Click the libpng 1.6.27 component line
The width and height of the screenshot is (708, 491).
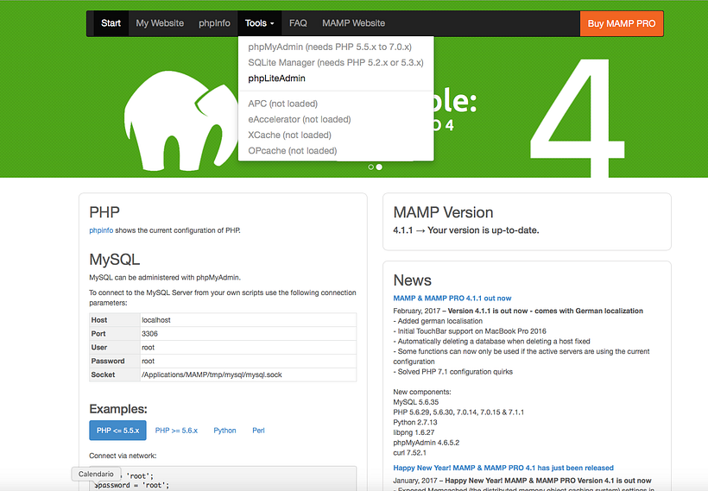click(414, 432)
